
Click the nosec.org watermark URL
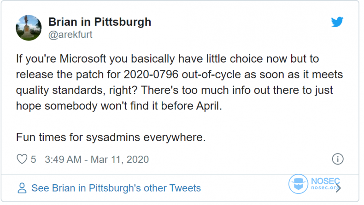[x=324, y=188]
